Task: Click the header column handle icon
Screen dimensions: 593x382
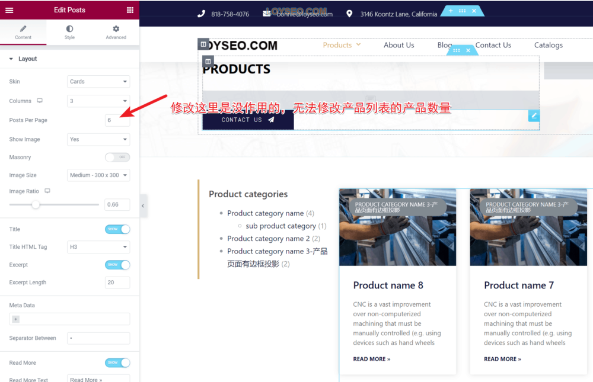Action: (x=203, y=44)
